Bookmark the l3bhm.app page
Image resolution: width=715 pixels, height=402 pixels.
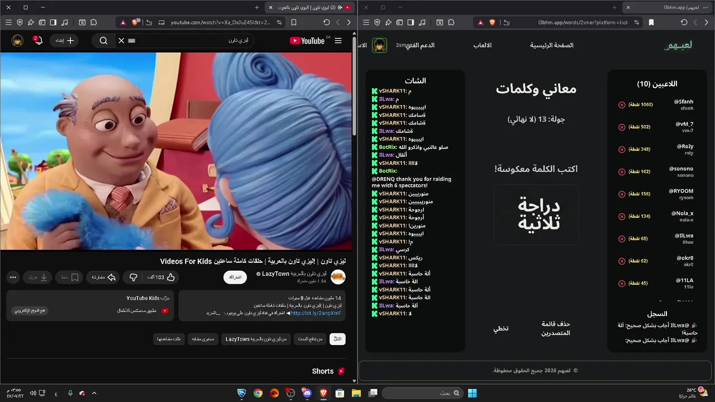pos(651,22)
